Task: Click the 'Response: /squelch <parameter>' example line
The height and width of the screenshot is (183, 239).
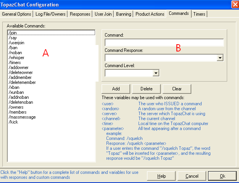Action: click(136, 143)
